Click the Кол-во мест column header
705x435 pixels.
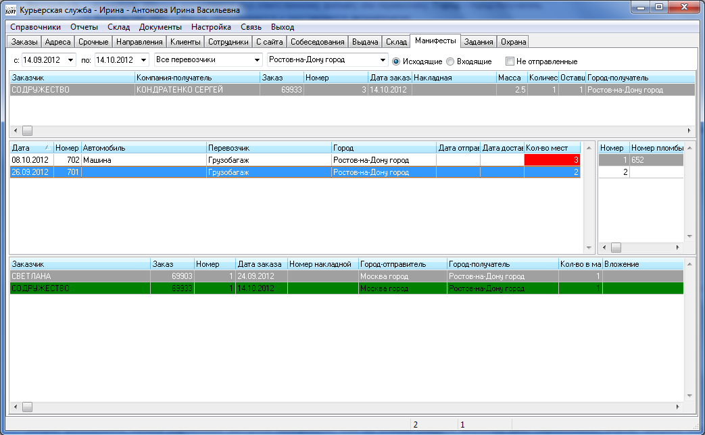pos(552,148)
